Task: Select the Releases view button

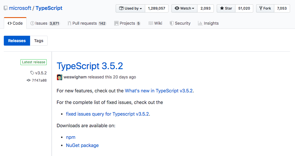Action: [x=17, y=41]
